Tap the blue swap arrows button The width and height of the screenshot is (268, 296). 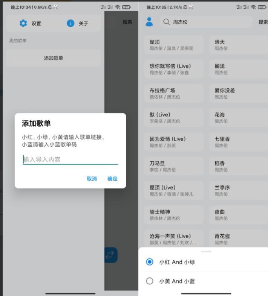[111, 256]
